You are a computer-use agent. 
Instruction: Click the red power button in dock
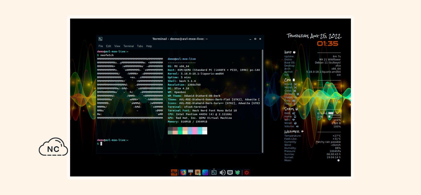[247, 172]
